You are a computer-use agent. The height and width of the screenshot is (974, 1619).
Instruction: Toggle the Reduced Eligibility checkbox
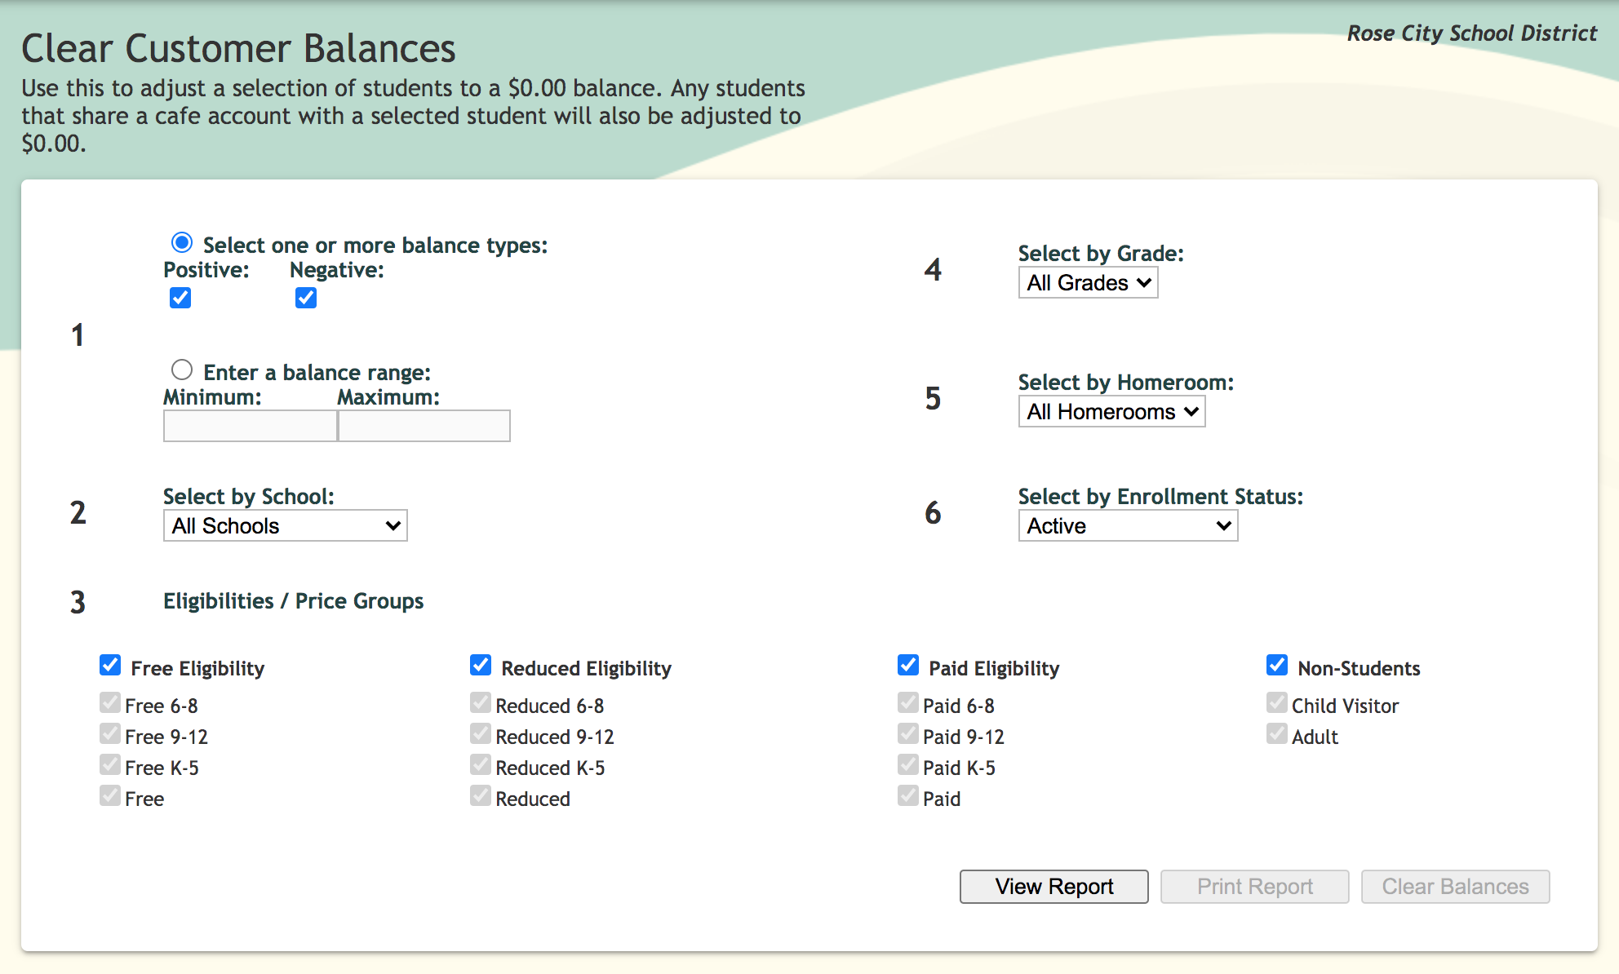click(481, 666)
